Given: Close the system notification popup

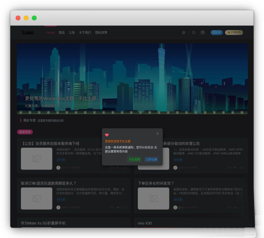Looking at the screenshot, I should (158, 133).
